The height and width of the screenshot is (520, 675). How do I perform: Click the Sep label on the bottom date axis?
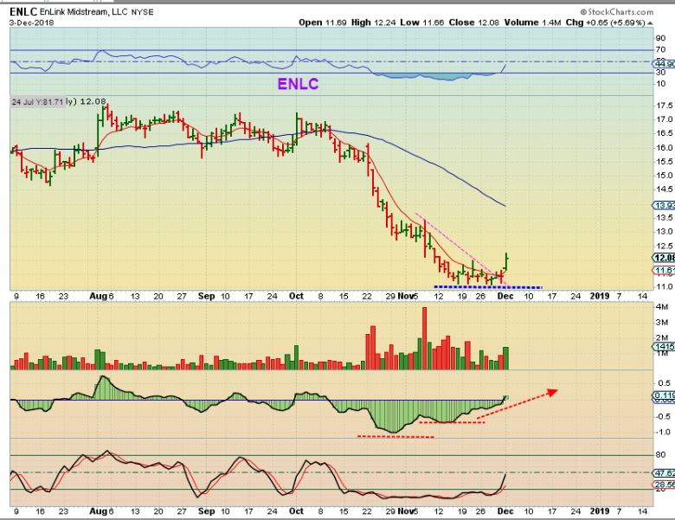point(207,511)
